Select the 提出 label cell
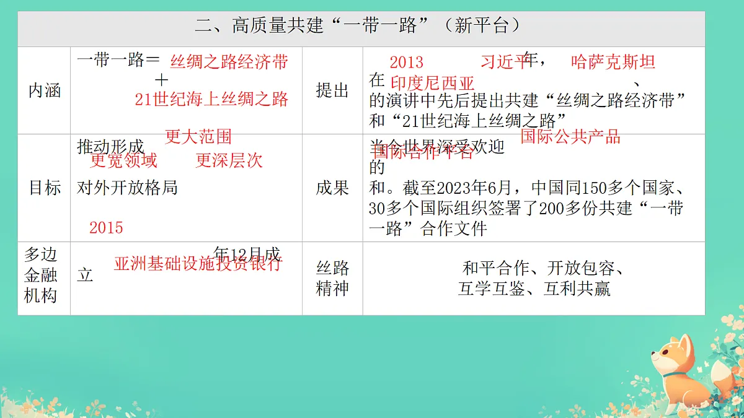The width and height of the screenshot is (744, 418). [333, 90]
